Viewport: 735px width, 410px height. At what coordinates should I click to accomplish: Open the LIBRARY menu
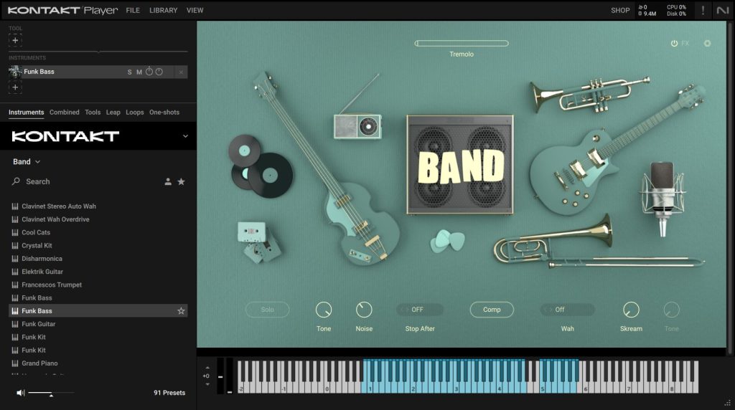pyautogui.click(x=163, y=10)
